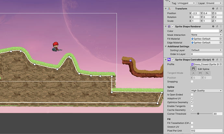The width and height of the screenshot is (224, 134).
Task: Click the Transform component axes icon
Action: [169, 8]
